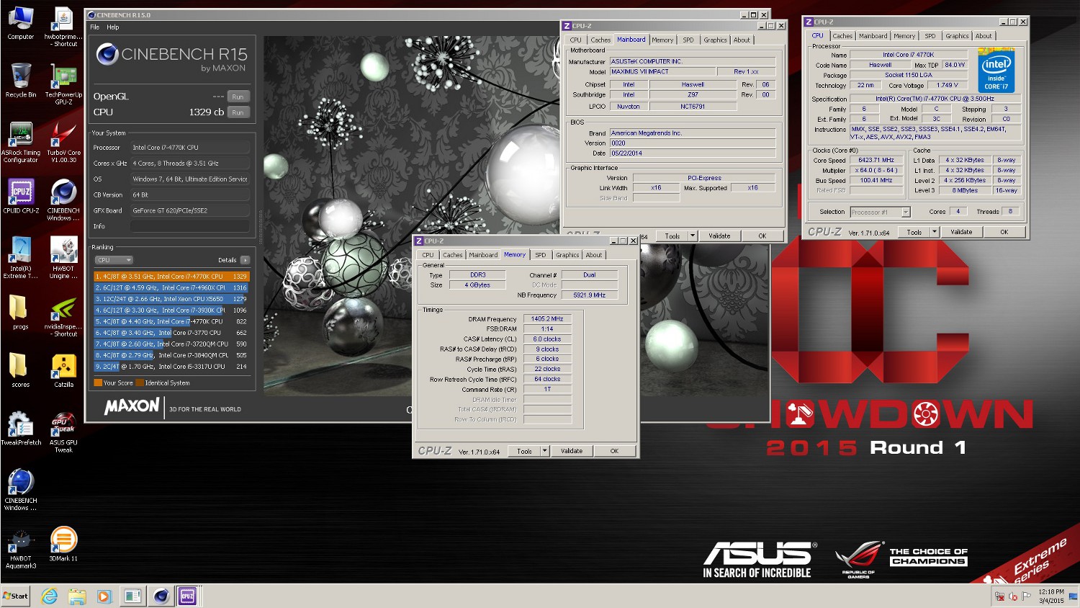Image resolution: width=1080 pixels, height=608 pixels.
Task: Launch nvidiaInspector shortcut icon
Action: point(63,316)
